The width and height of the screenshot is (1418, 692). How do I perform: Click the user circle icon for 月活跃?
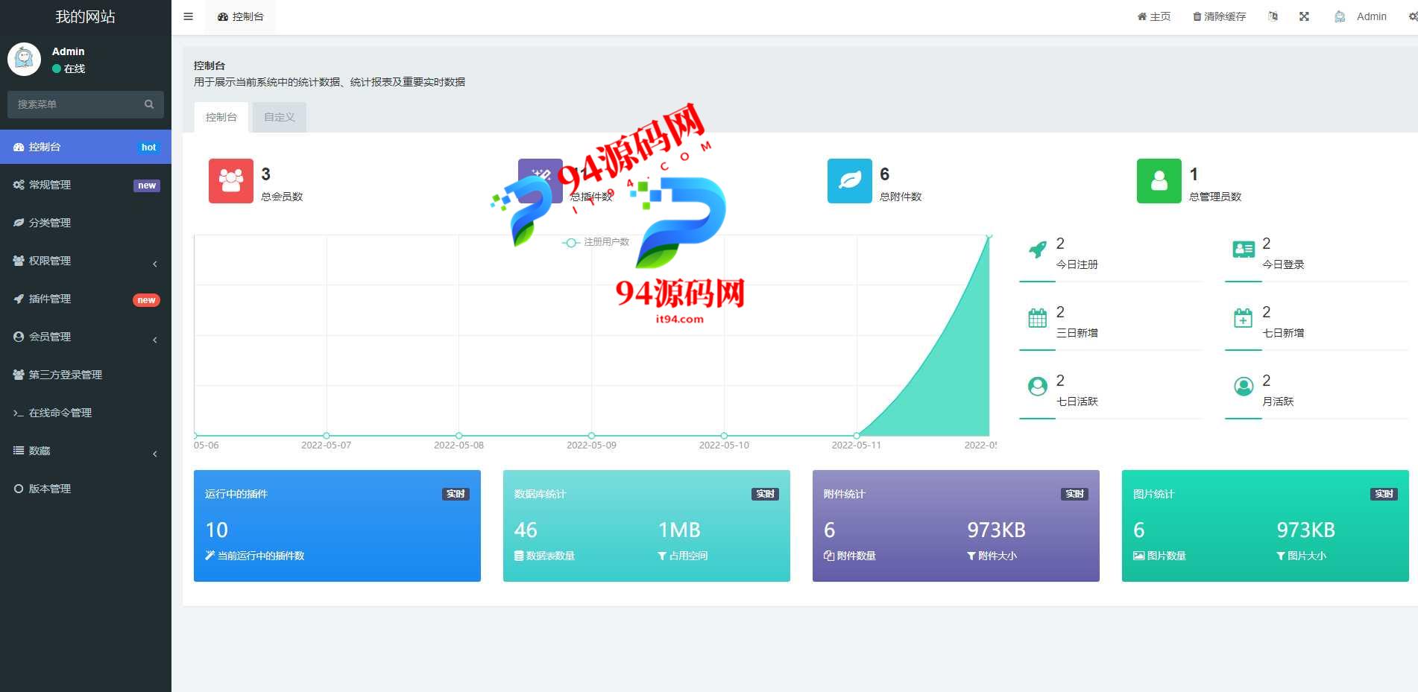pyautogui.click(x=1244, y=387)
